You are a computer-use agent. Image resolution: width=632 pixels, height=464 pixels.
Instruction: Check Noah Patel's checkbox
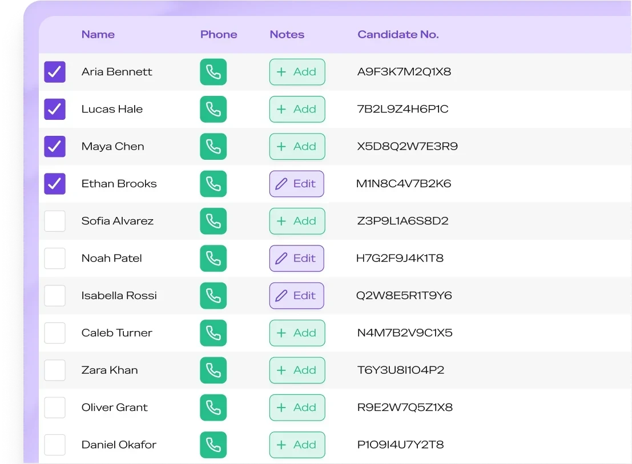click(x=55, y=259)
